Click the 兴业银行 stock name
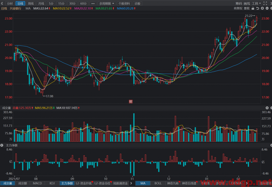 [x=15, y=8]
